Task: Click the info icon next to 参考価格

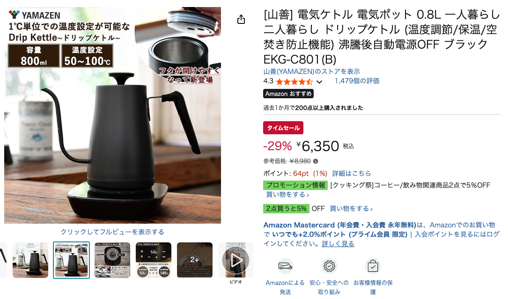Action: [x=316, y=161]
